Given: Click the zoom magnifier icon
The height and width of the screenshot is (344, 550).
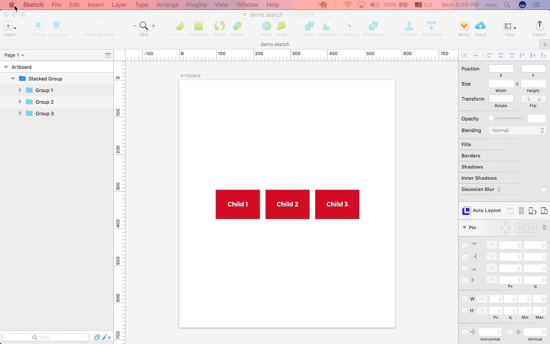Looking at the screenshot, I should pos(144,26).
